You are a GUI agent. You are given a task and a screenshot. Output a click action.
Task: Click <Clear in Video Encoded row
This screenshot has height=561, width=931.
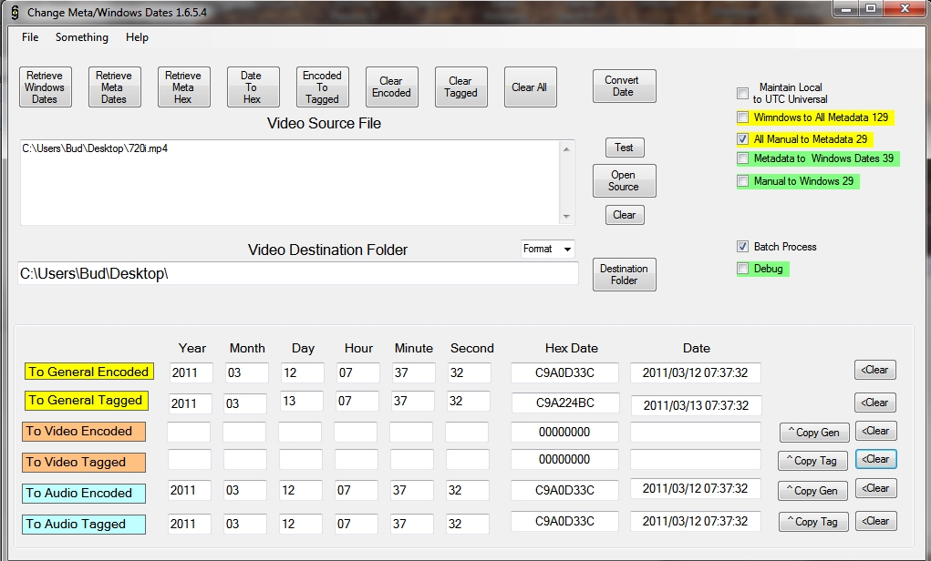875,431
